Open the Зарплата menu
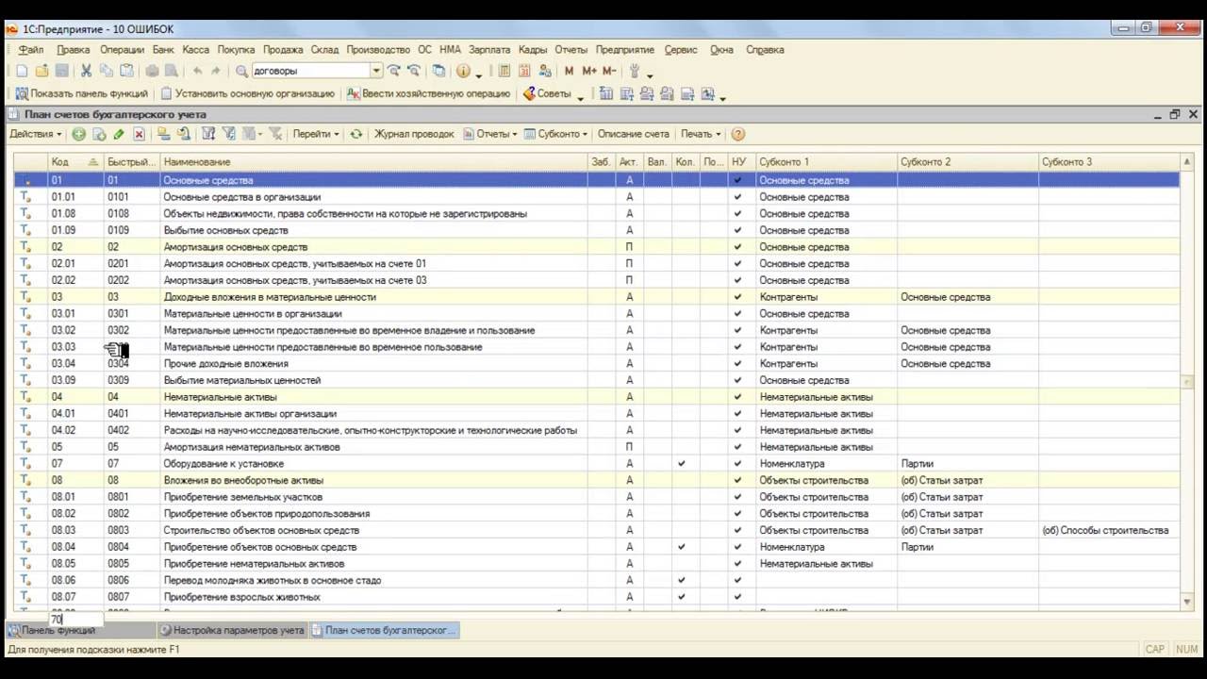 (488, 49)
